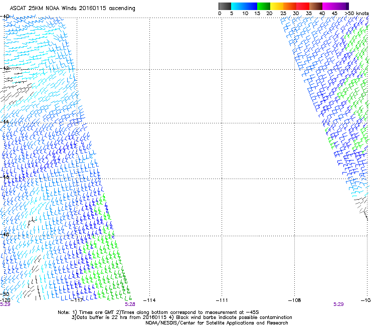Click the -120 longitude axis label
The height and width of the screenshot is (326, 371).
[x=5, y=300]
